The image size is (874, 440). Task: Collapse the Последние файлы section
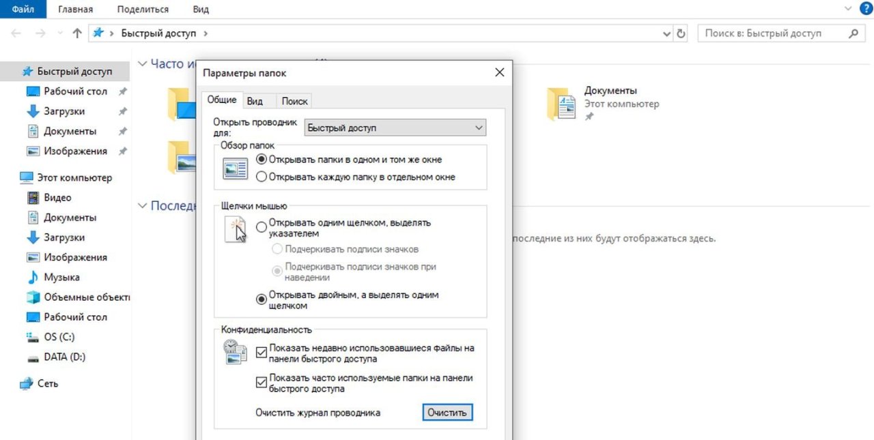point(143,205)
